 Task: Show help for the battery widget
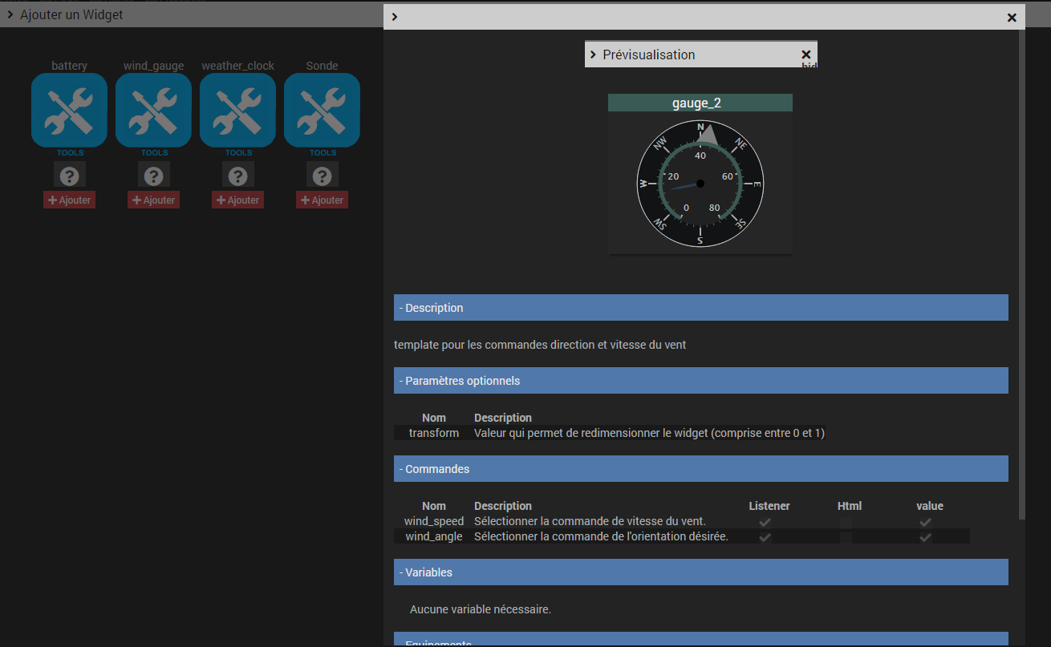(70, 176)
